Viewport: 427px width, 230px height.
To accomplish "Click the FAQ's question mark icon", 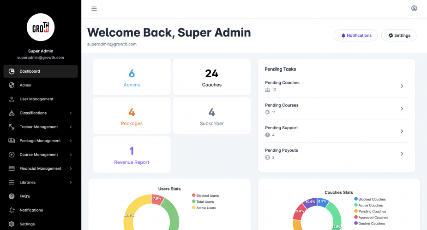I will click(12, 196).
